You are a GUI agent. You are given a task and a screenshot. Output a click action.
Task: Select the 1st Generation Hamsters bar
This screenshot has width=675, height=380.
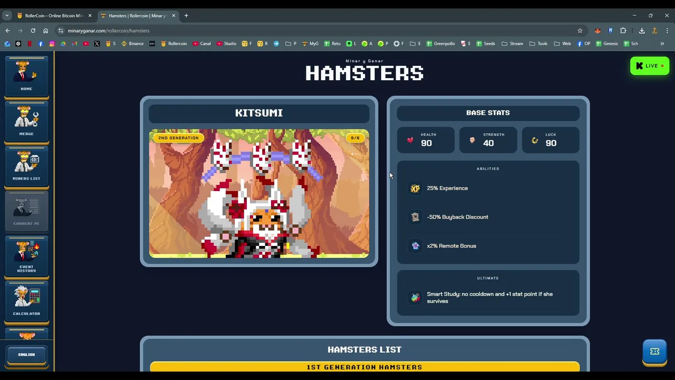(x=364, y=367)
